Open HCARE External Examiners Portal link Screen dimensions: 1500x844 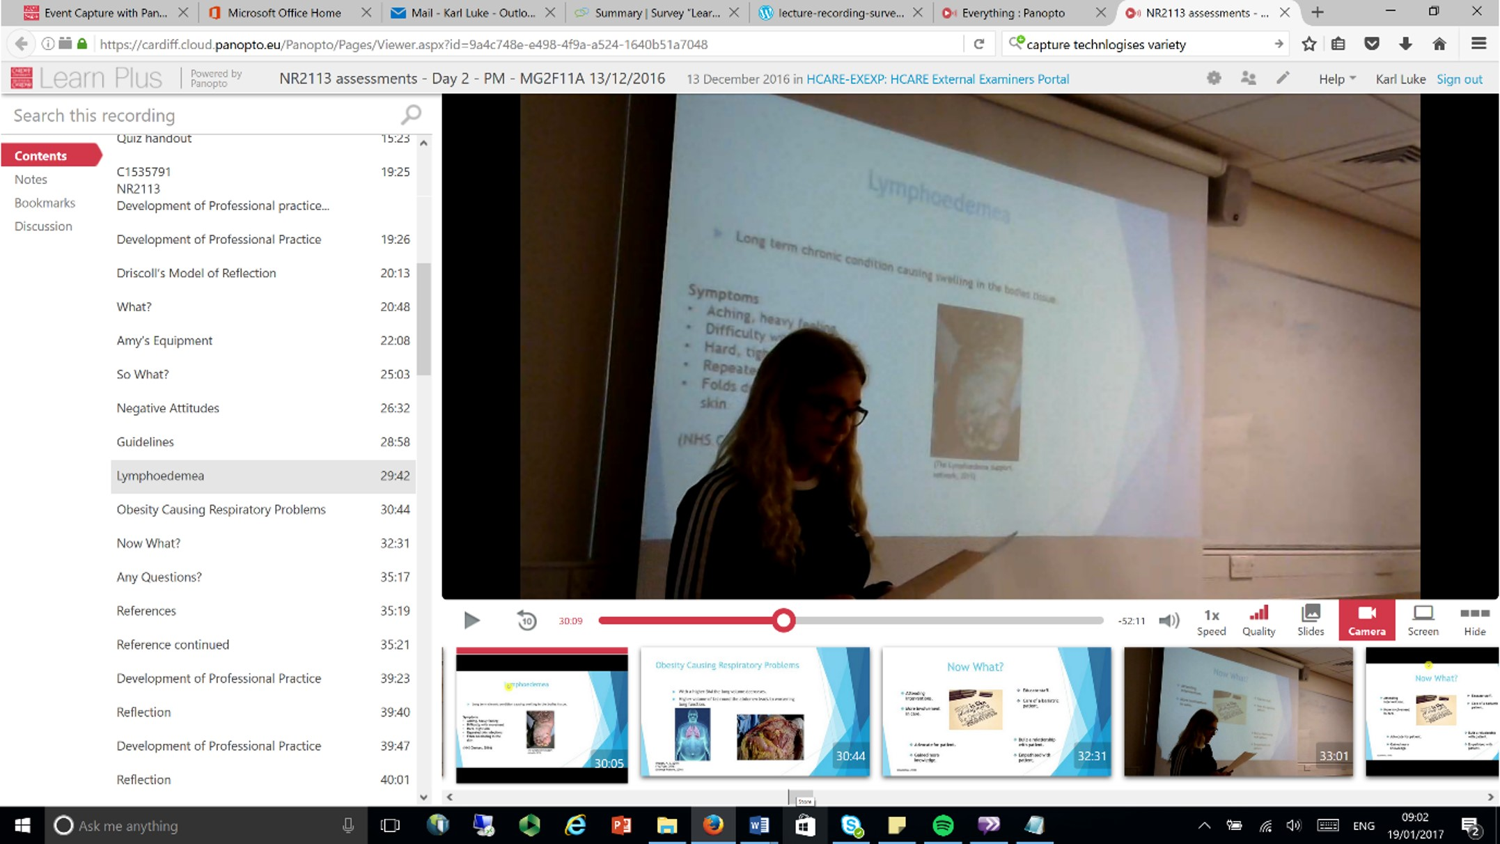937,79
